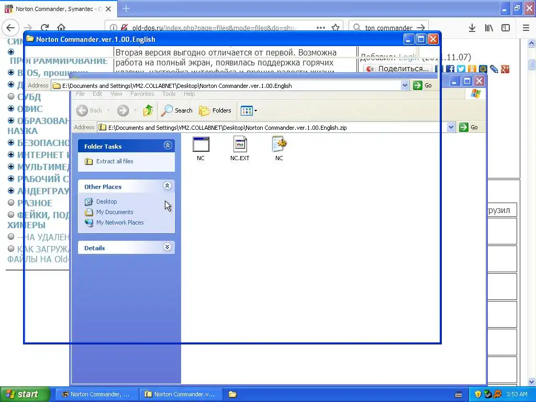
Task: Expand the БЕЗОПАСНОСТЬ category plus icon
Action: click(11, 142)
